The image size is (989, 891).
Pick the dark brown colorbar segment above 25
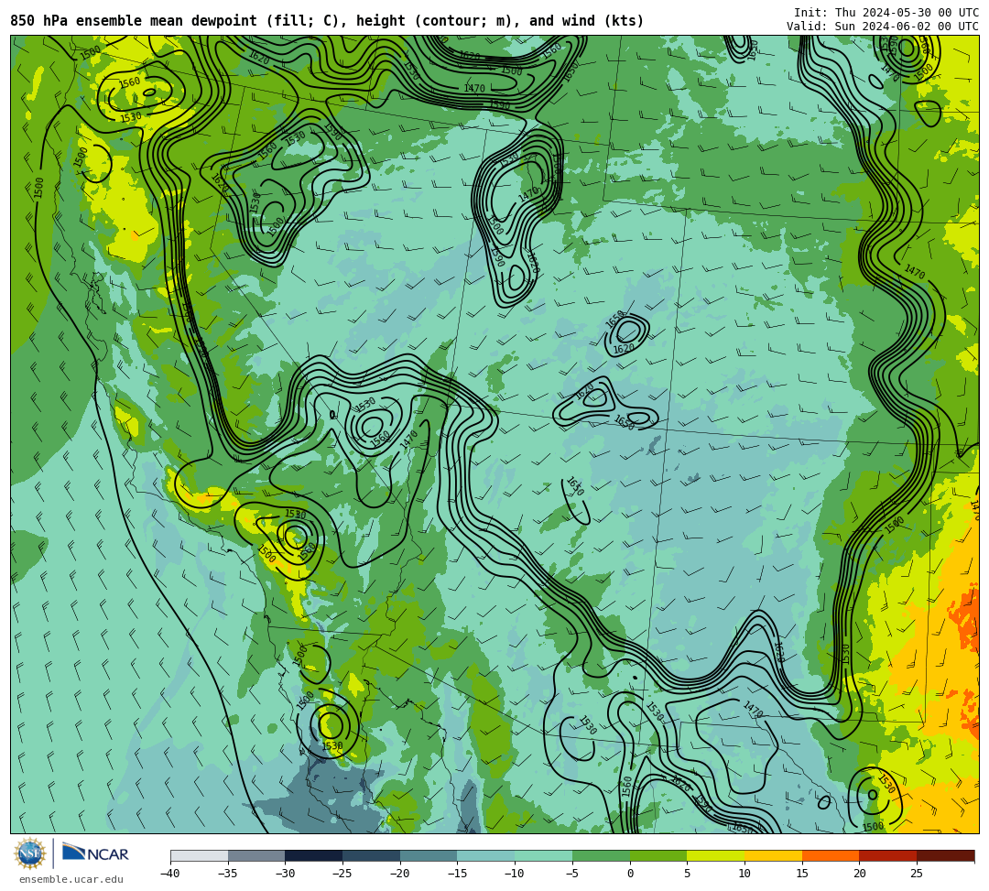tap(945, 855)
